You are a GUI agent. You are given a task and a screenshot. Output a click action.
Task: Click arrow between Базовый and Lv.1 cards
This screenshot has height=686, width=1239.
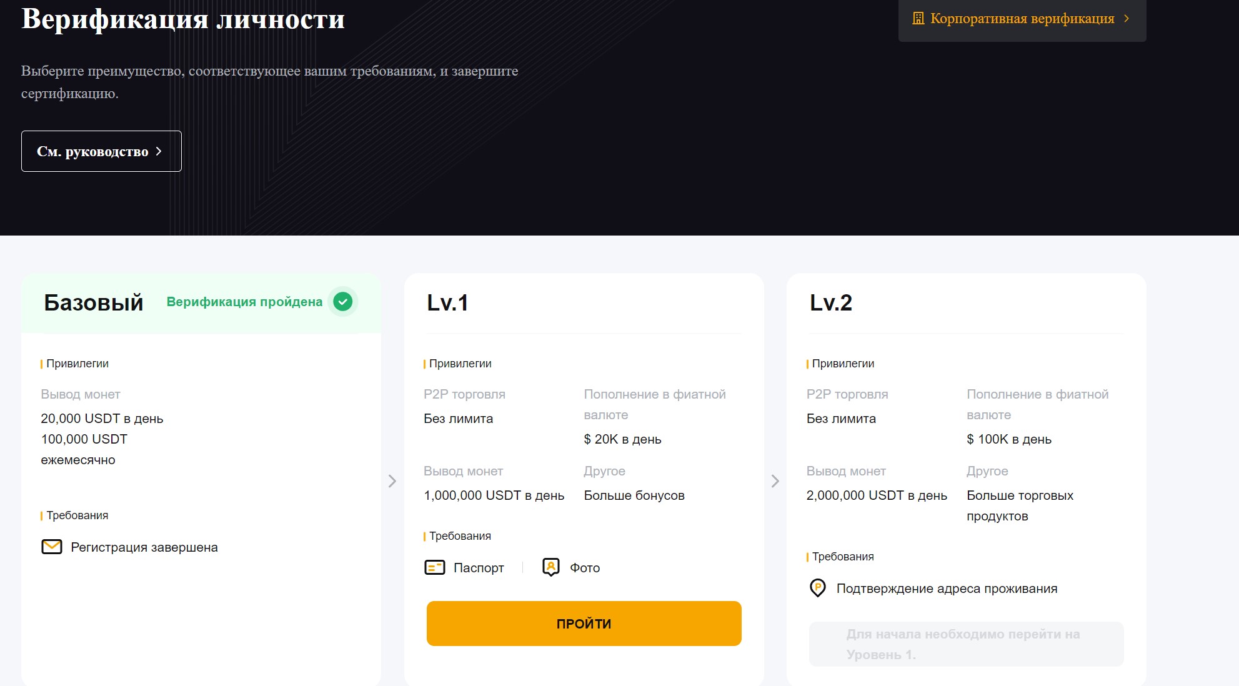[x=392, y=481]
